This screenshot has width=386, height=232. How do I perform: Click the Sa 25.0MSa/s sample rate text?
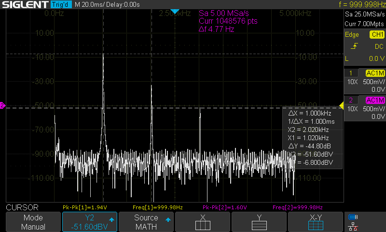coord(365,14)
